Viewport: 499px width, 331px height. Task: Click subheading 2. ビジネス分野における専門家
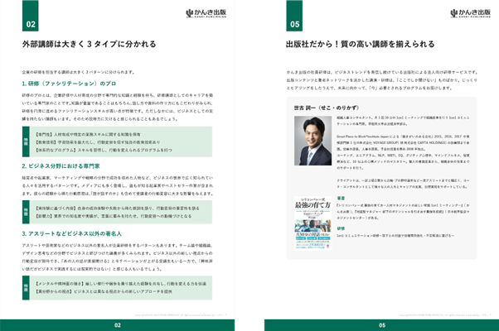click(x=61, y=165)
